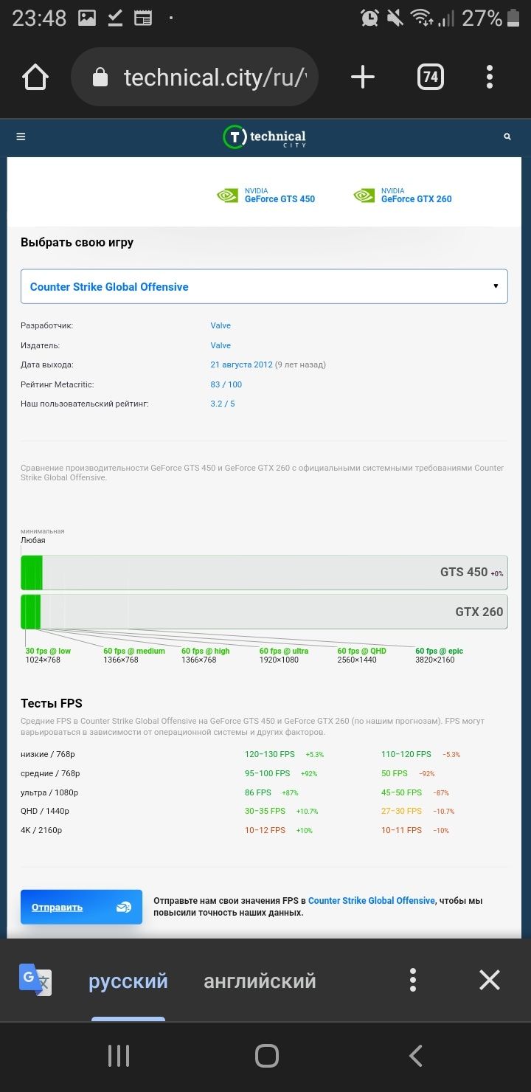This screenshot has width=531, height=1092.
Task: Tap the Android recent apps button
Action: pyautogui.click(x=119, y=1056)
